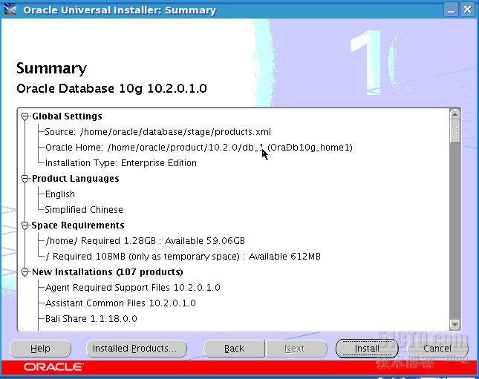Select the Required 108MB temporary space row
The image size is (479, 379).
tap(183, 257)
